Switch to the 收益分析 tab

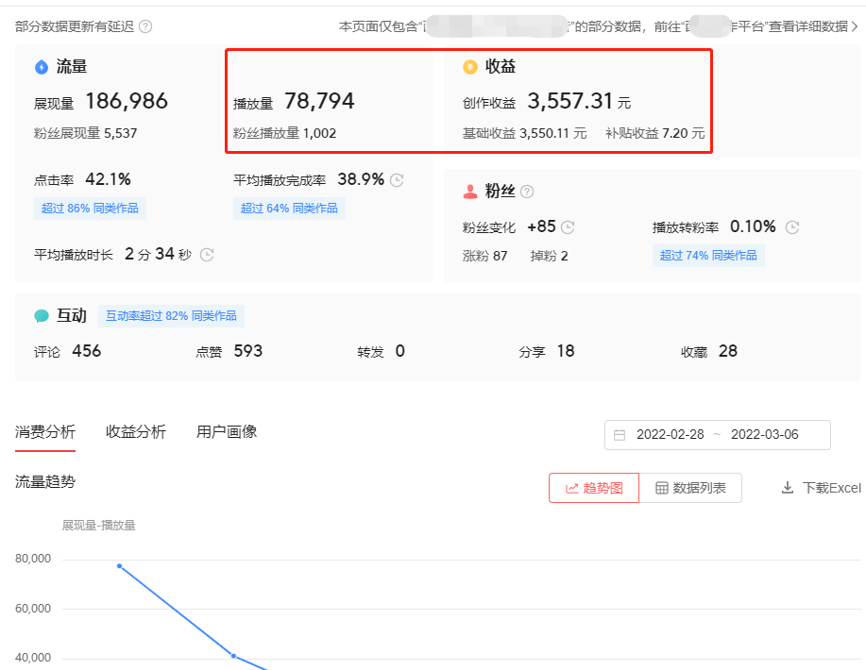136,431
